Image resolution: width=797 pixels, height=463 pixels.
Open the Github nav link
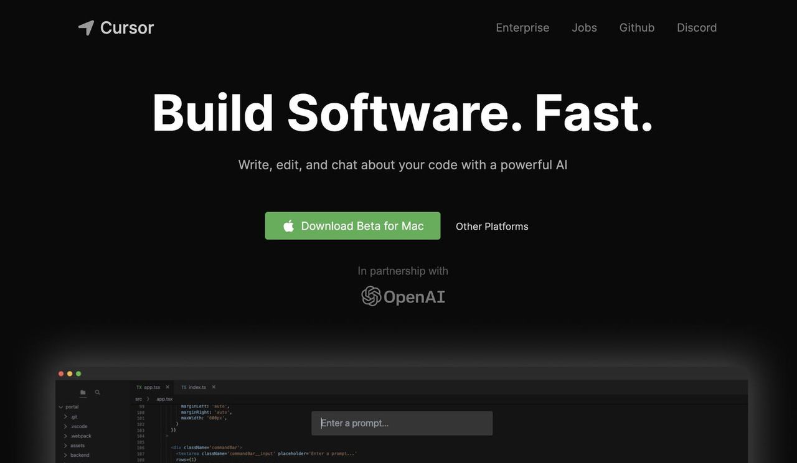[637, 27]
